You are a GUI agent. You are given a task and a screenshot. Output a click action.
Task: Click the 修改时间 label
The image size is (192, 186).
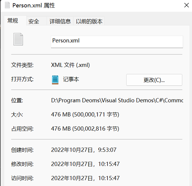tap(22, 164)
